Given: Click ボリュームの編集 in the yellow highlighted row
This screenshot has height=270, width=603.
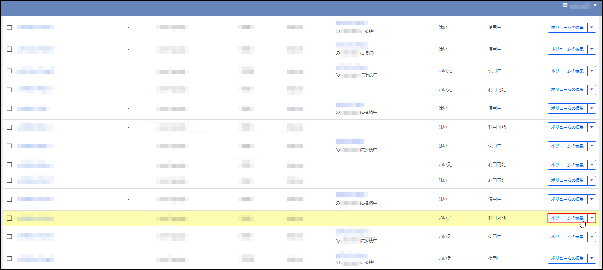Looking at the screenshot, I should 567,218.
